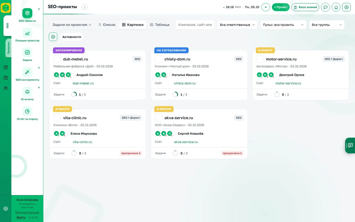This screenshot has height=222, width=355.
Task: Open SEO-проекты sidebar section icon
Action: pyautogui.click(x=27, y=13)
